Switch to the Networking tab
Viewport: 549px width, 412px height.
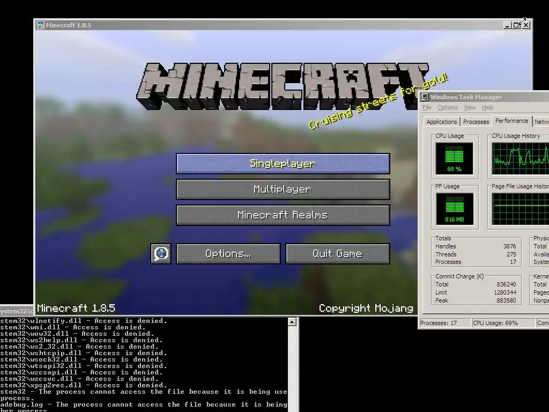541,122
